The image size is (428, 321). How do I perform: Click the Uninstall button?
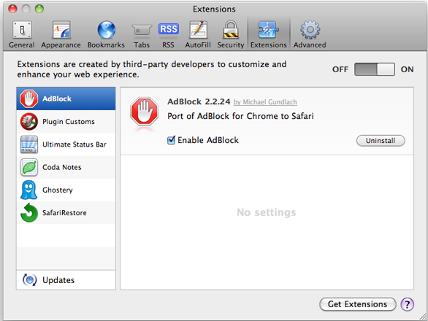tap(381, 141)
